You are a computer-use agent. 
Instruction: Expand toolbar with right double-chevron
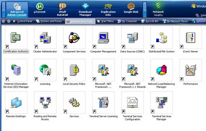click(x=145, y=10)
